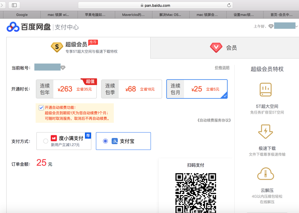This screenshot has width=299, height=213.
Task: Switch to the 超级会员 tab
Action: click(x=78, y=48)
